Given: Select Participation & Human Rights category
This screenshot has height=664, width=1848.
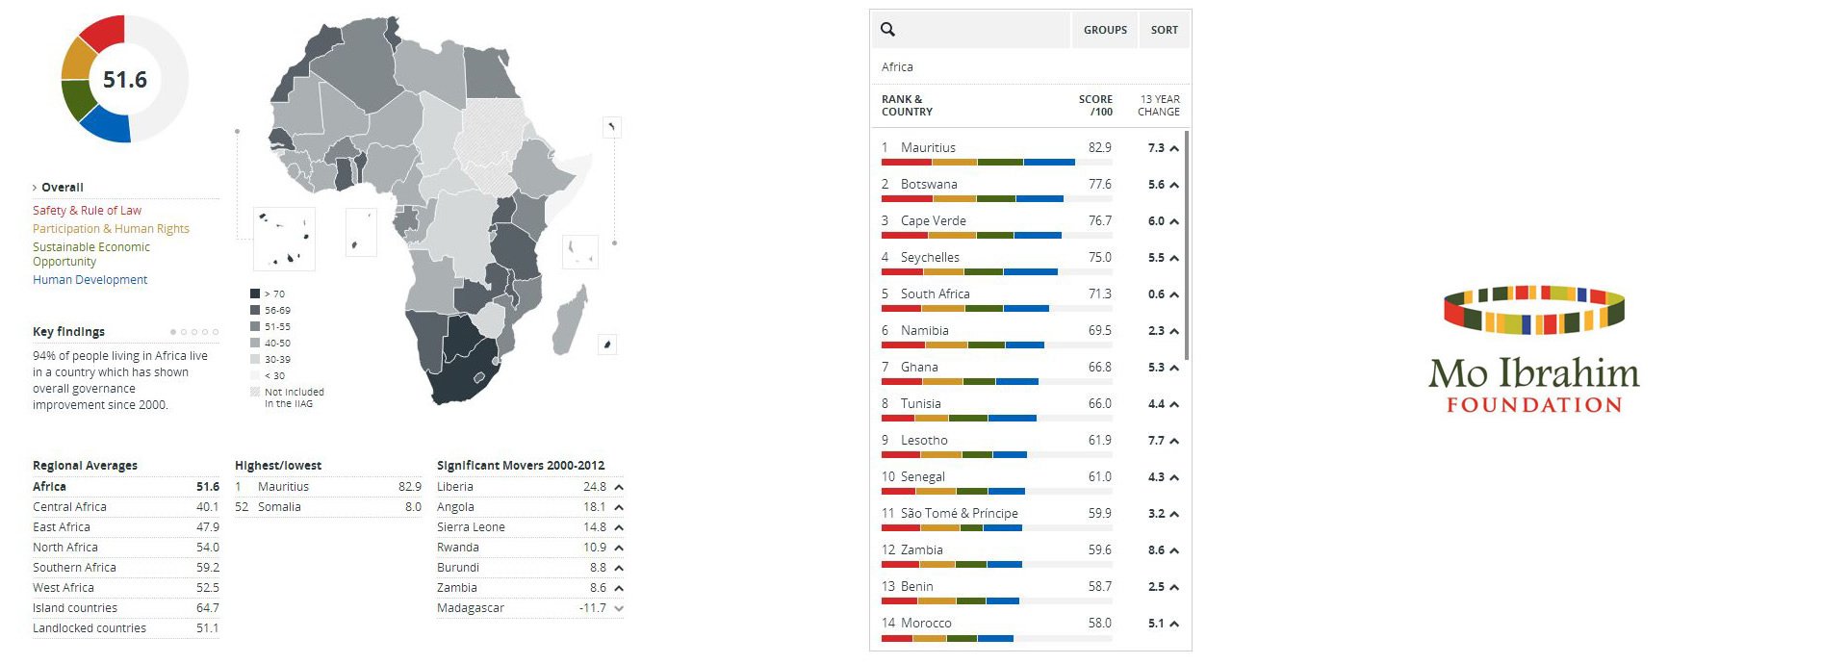Looking at the screenshot, I should 111,229.
